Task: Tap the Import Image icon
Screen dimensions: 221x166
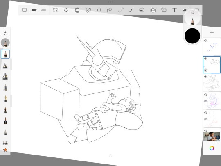Action: [142, 10]
